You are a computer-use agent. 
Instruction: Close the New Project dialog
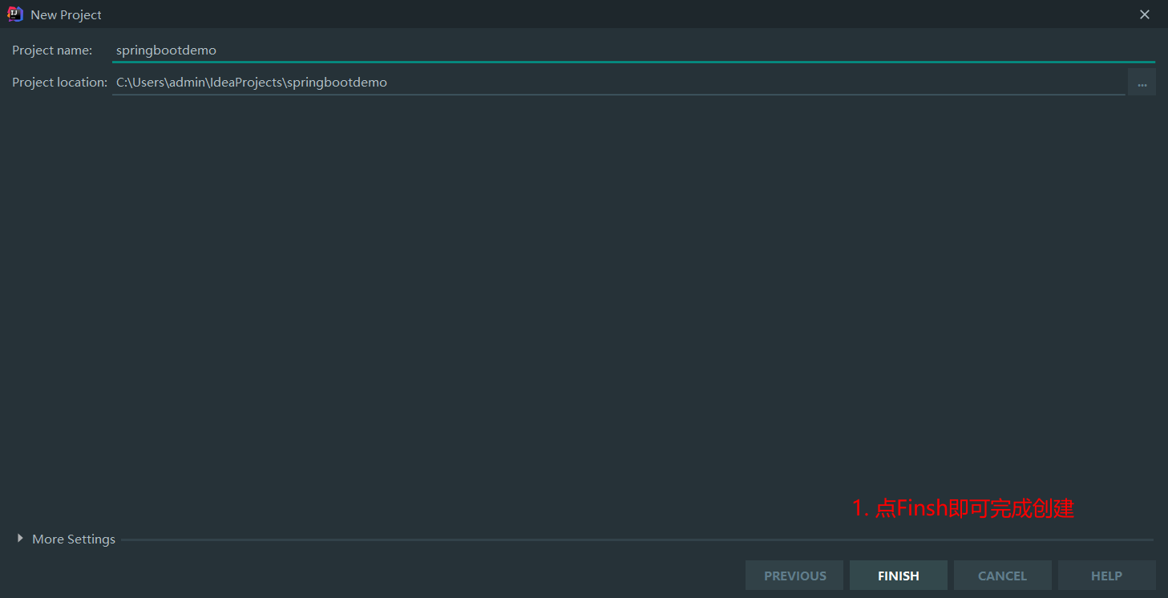[1145, 14]
